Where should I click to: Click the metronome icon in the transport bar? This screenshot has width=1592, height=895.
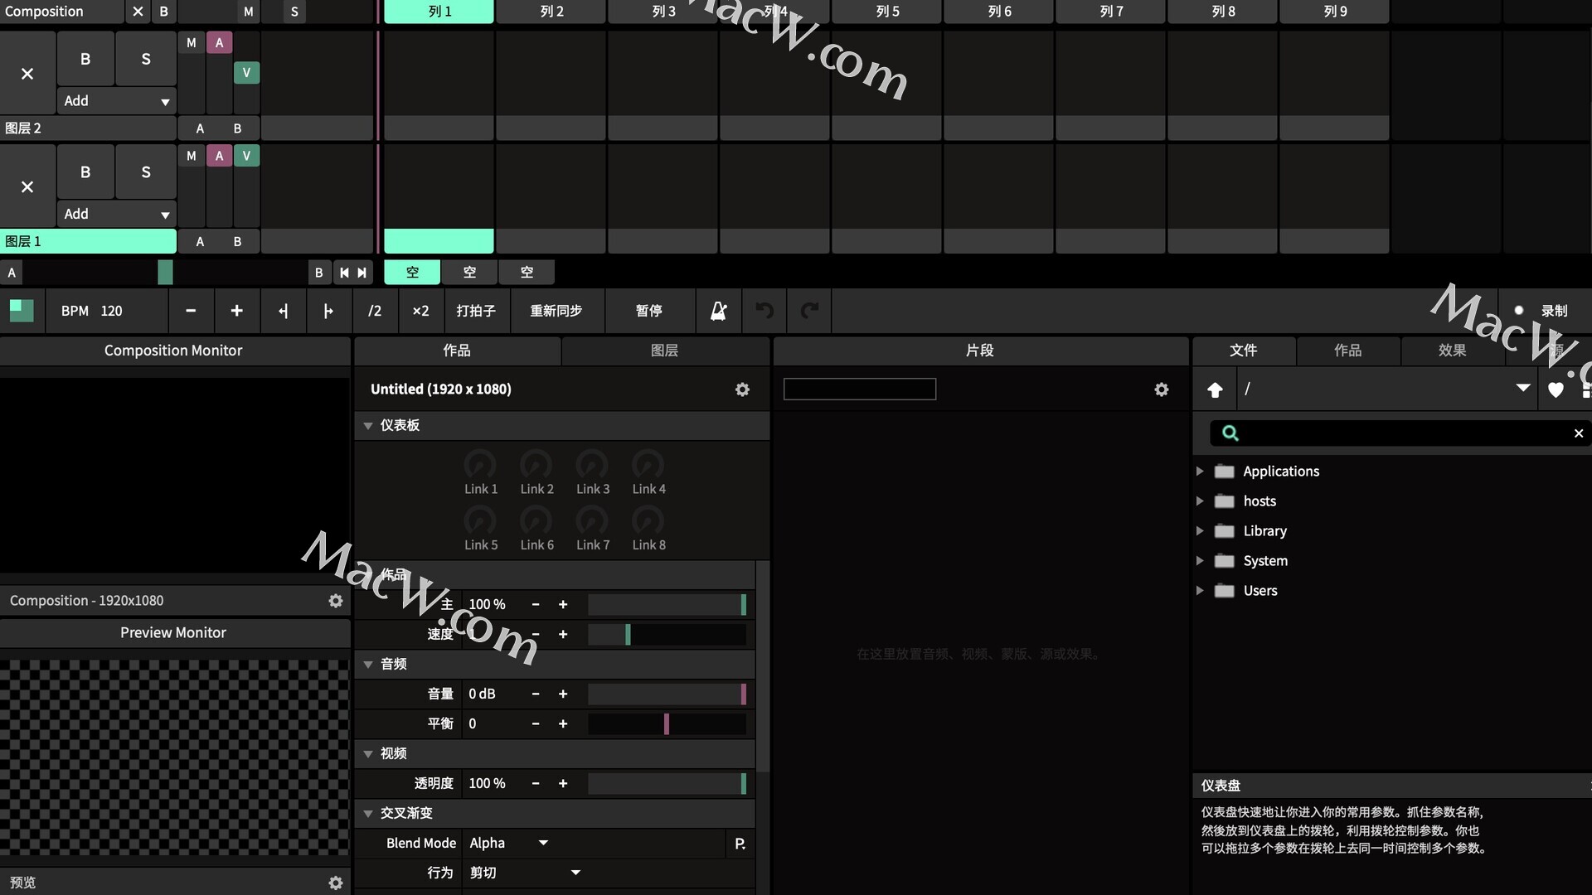(718, 311)
